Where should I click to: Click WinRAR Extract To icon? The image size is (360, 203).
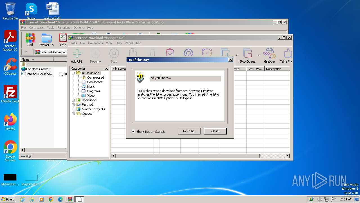[46, 40]
